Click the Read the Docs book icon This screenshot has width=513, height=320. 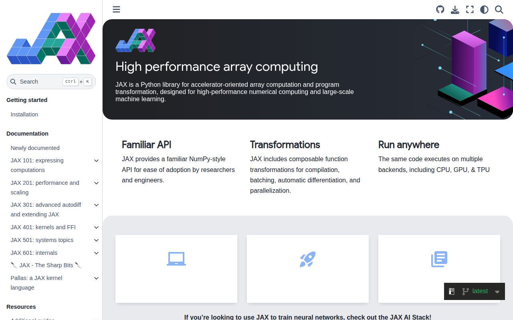click(452, 291)
